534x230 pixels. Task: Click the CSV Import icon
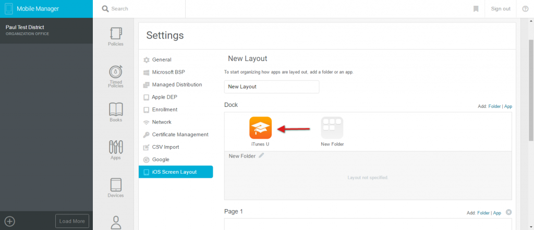(147, 147)
